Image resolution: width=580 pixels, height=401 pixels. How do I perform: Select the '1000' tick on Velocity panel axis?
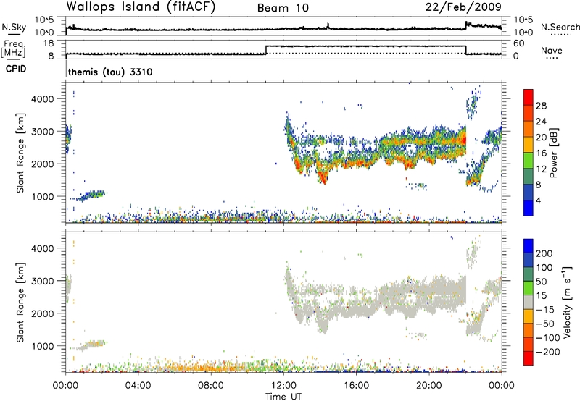[x=43, y=346]
